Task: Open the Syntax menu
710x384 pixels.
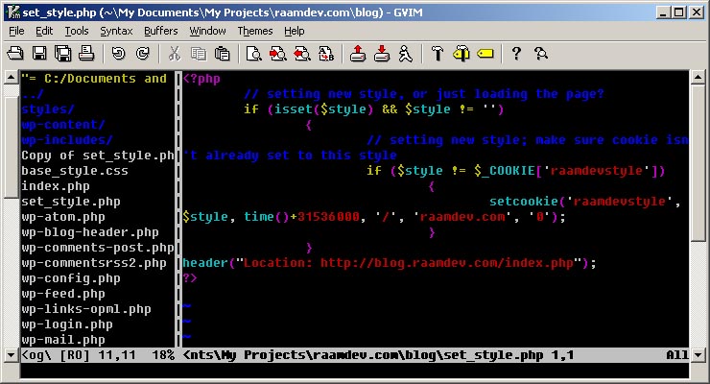Action: pos(116,31)
